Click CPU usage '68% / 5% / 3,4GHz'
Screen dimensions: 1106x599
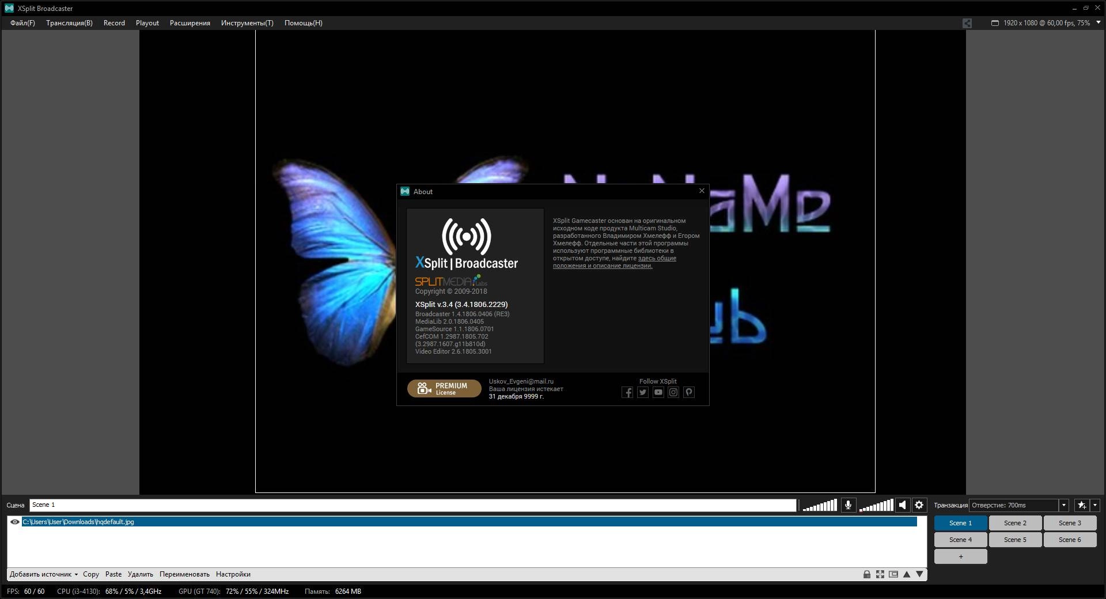pyautogui.click(x=133, y=592)
